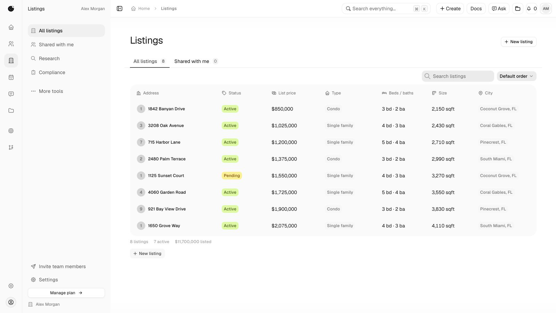Focus the Search listings field
The width and height of the screenshot is (556, 313).
pyautogui.click(x=458, y=76)
